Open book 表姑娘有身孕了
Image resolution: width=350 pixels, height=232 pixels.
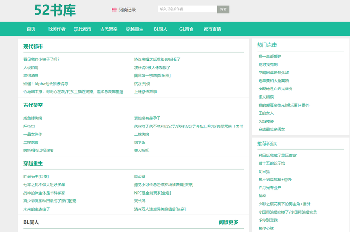(x=147, y=118)
